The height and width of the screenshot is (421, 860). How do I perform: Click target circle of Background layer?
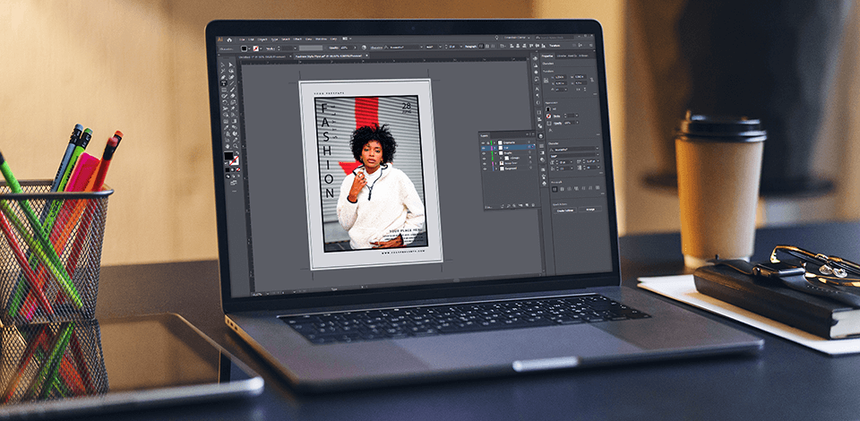(531, 168)
